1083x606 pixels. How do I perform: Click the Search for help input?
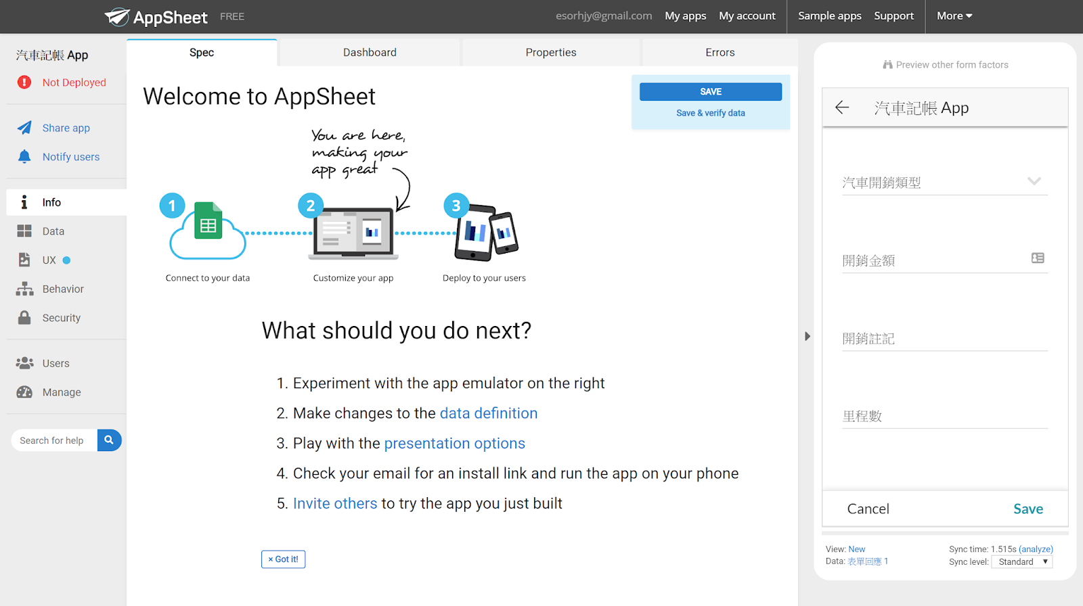coord(54,440)
